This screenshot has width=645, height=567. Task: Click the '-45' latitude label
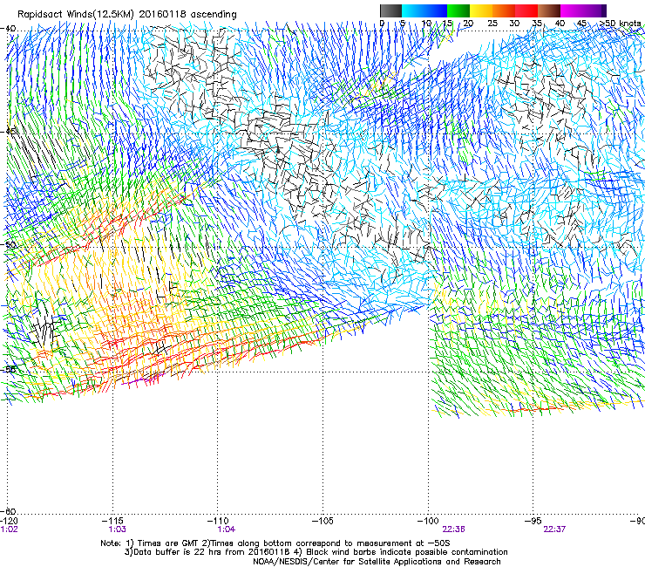click(8, 132)
